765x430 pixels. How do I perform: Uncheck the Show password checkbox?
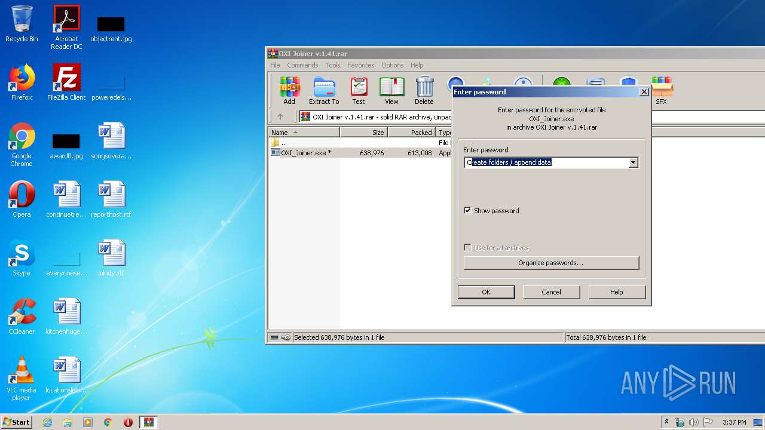[x=467, y=210]
